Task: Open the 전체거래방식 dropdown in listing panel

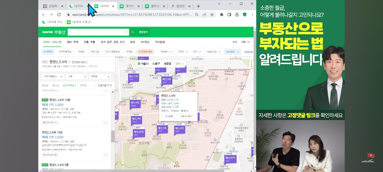Action: coord(53,76)
